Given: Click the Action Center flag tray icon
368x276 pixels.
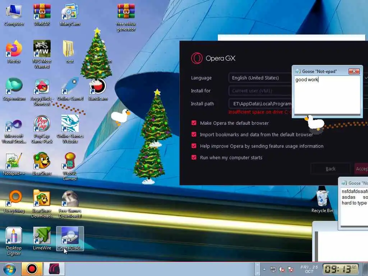Looking at the screenshot, I should (290, 270).
